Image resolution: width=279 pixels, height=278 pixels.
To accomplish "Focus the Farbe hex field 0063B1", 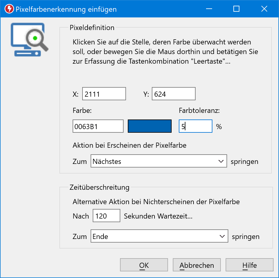I will (x=98, y=126).
